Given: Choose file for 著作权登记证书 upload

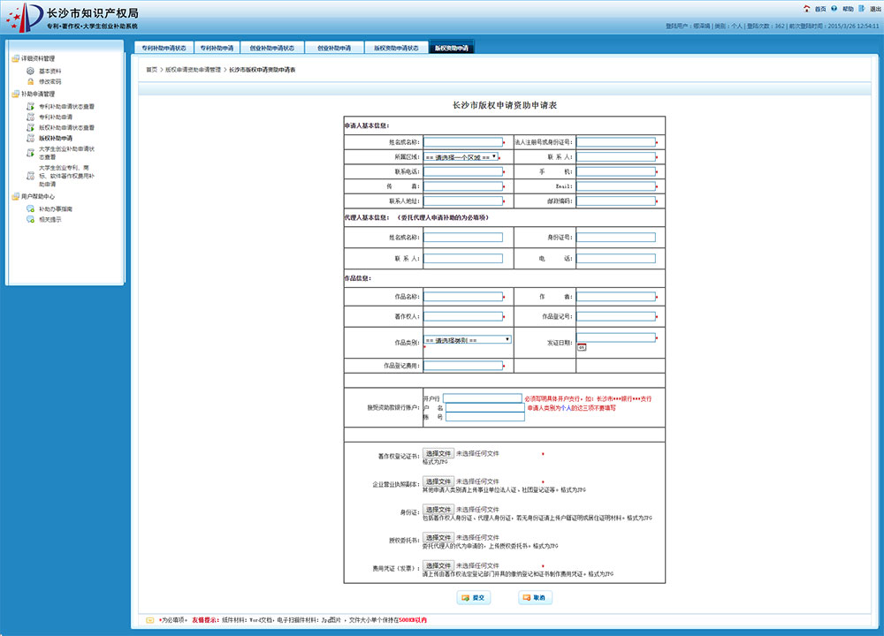Looking at the screenshot, I should pyautogui.click(x=438, y=453).
